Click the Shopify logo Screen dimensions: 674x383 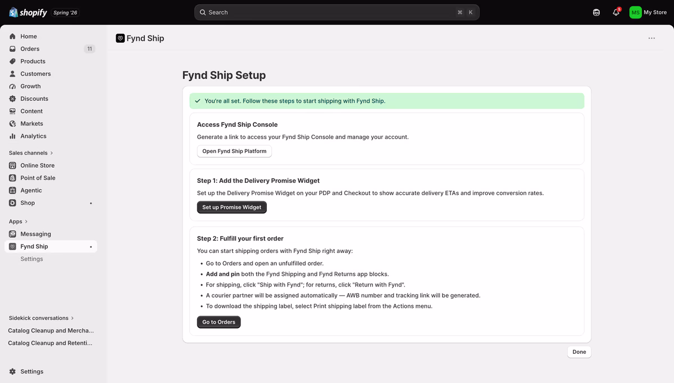tap(28, 12)
